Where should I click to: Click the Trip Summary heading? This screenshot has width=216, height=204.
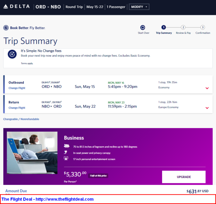(x=30, y=41)
